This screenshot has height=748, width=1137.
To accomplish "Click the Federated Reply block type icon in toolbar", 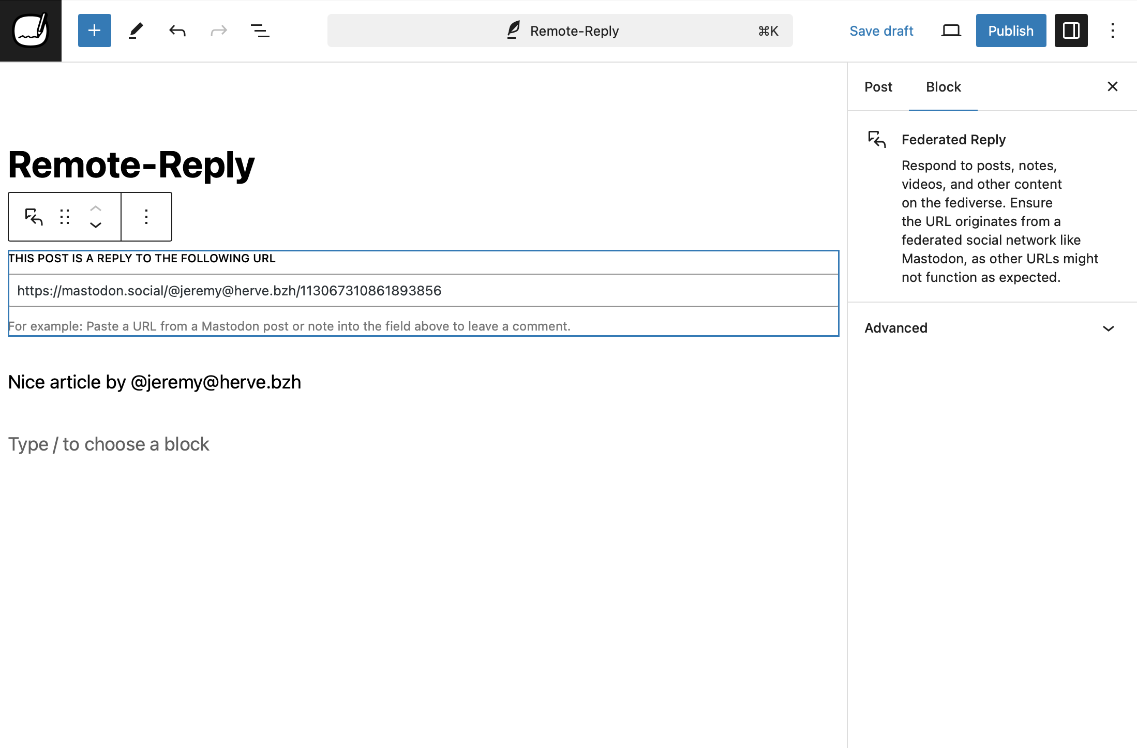I will (34, 217).
